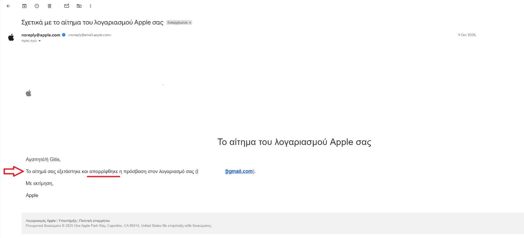Image resolution: width=524 pixels, height=238 pixels.
Task: Click the sender name noreply@apple.com
Action: pos(41,35)
